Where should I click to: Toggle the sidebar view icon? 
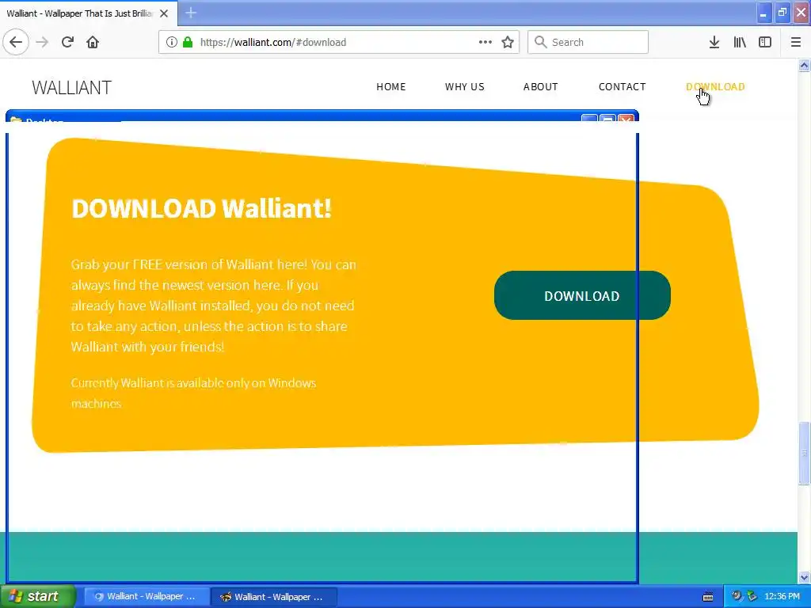(x=765, y=42)
